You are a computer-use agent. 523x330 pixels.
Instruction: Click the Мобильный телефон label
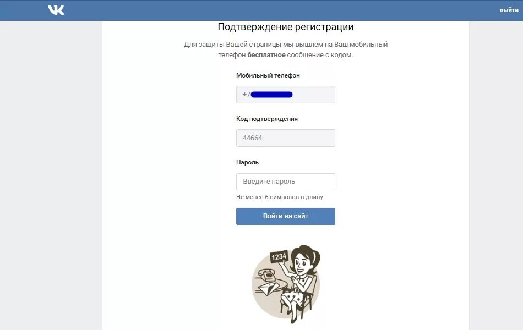(268, 75)
